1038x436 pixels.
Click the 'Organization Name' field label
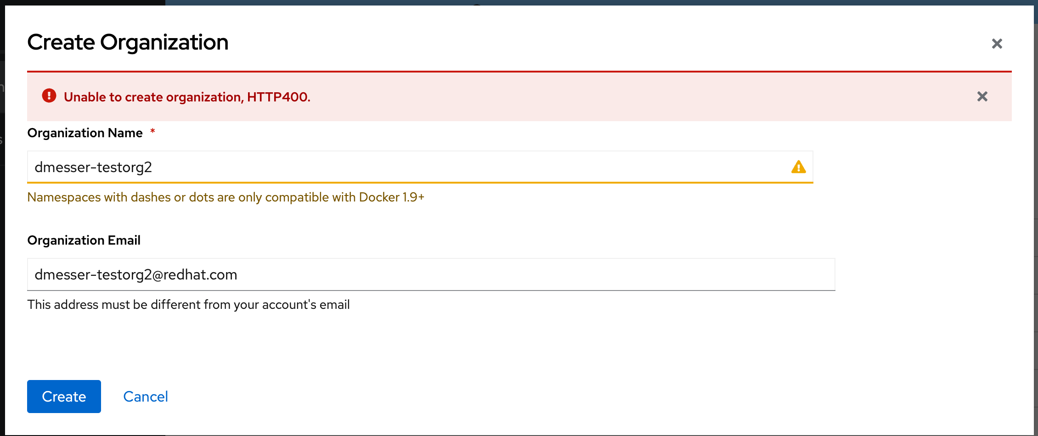(x=85, y=133)
